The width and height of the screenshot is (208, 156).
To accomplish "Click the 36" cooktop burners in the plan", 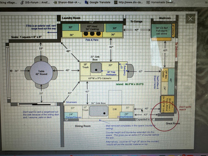I will (x=92, y=34).
